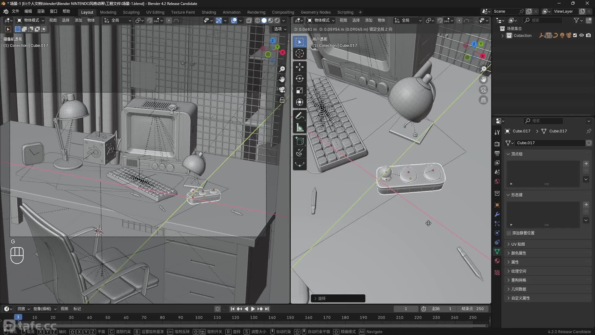595x335 pixels.
Task: Select the Measure tool
Action: coord(299,127)
